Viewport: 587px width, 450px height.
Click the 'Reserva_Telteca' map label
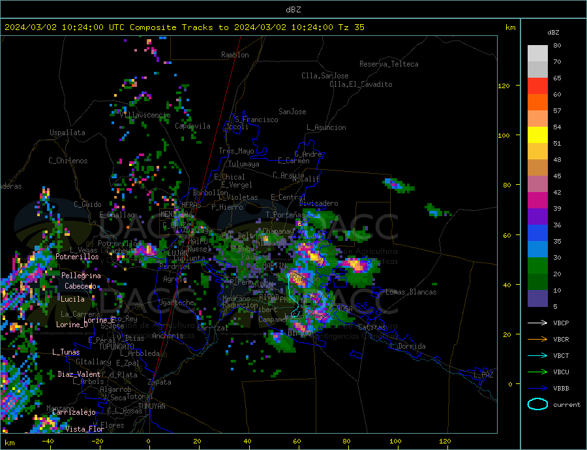click(389, 64)
